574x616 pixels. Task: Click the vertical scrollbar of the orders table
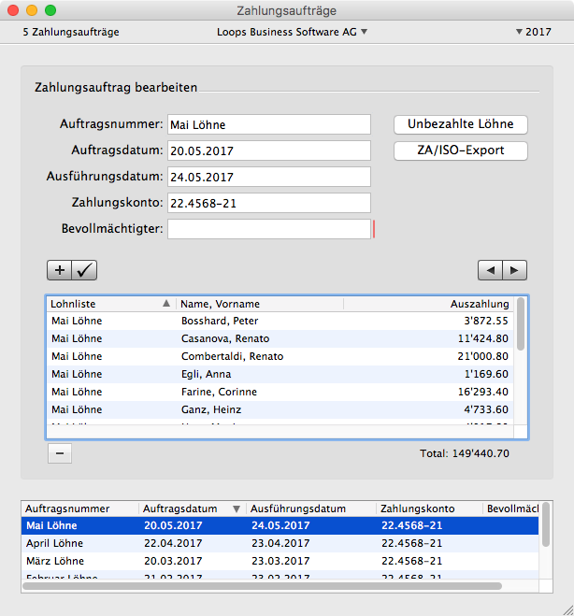coord(546,524)
